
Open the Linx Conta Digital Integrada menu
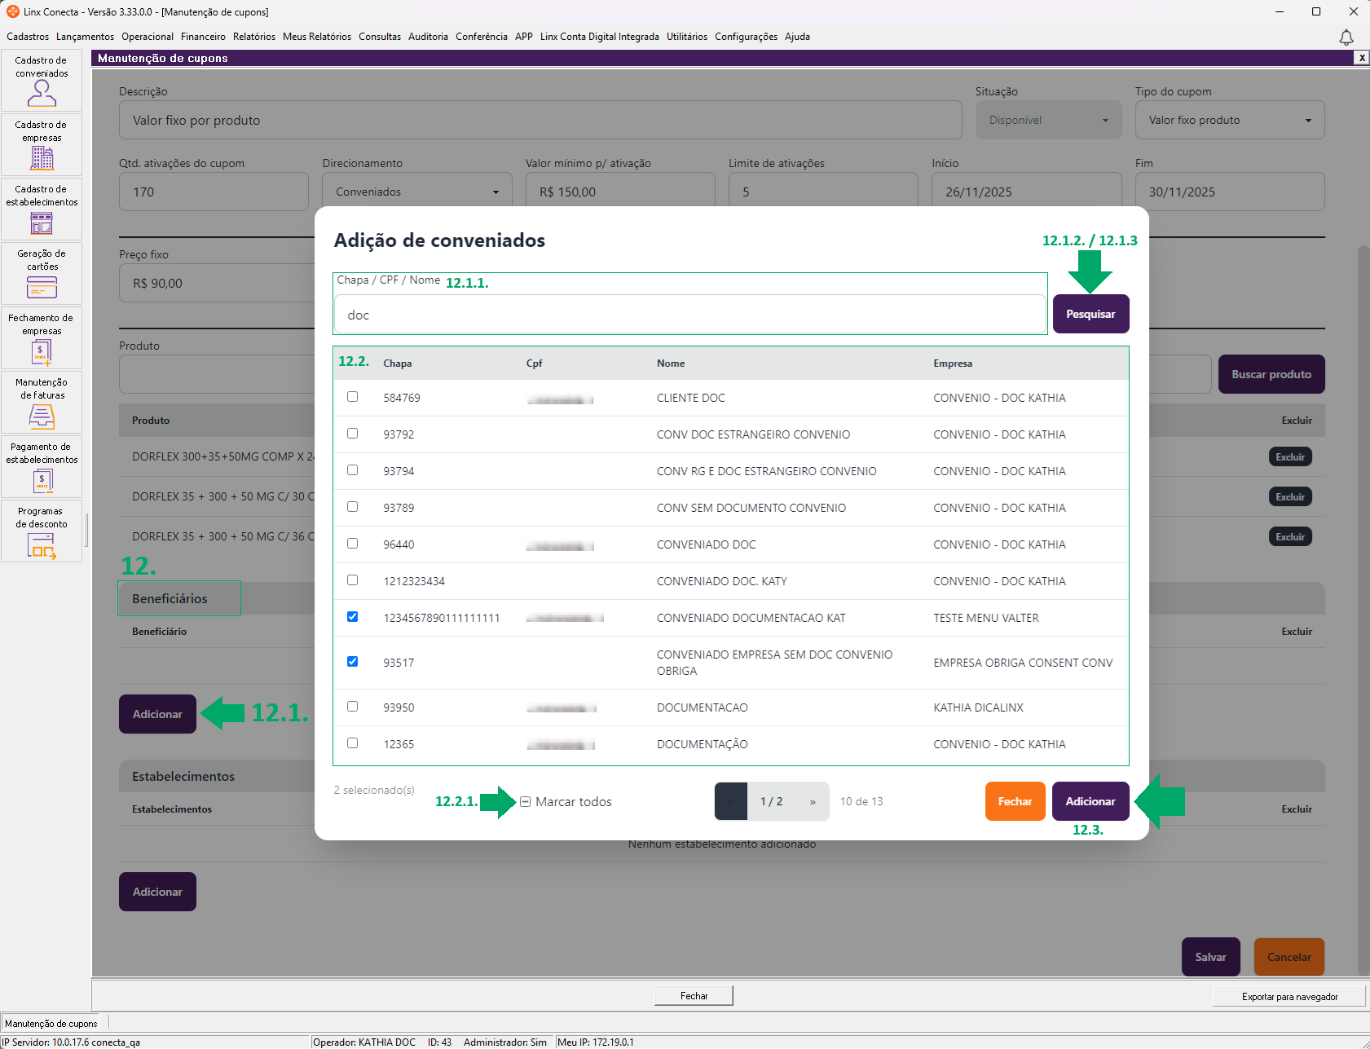pyautogui.click(x=600, y=37)
